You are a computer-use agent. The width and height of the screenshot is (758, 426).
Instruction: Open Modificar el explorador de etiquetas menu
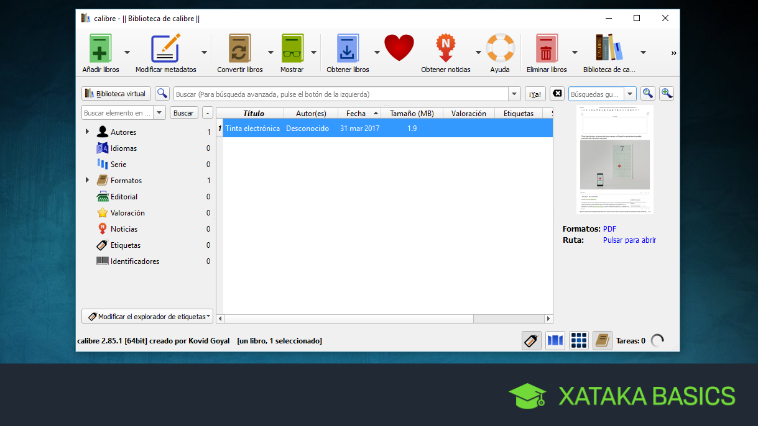coord(147,316)
